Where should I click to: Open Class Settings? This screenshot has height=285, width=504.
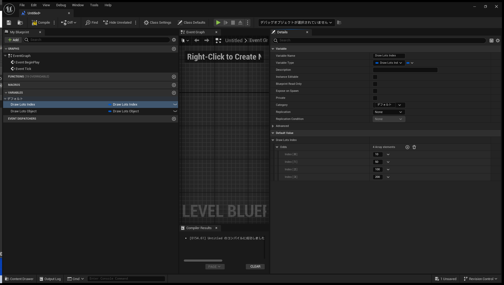[x=157, y=23]
